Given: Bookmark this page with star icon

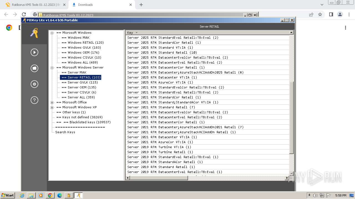Looking at the screenshot, I should pos(320,14).
